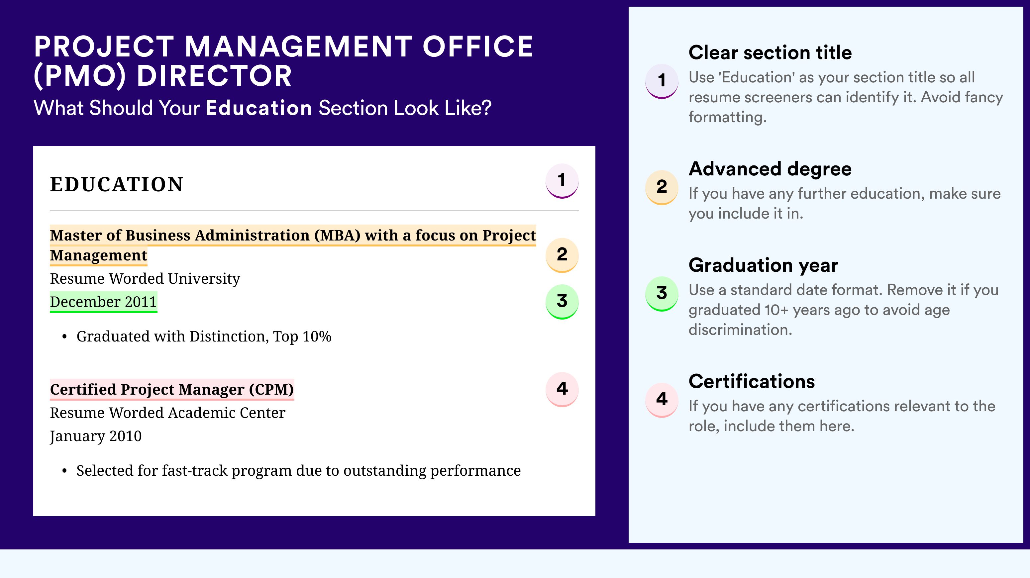Select the highlighted Master of Business Administration text
Screen dimensions: 1030x578
point(293,245)
